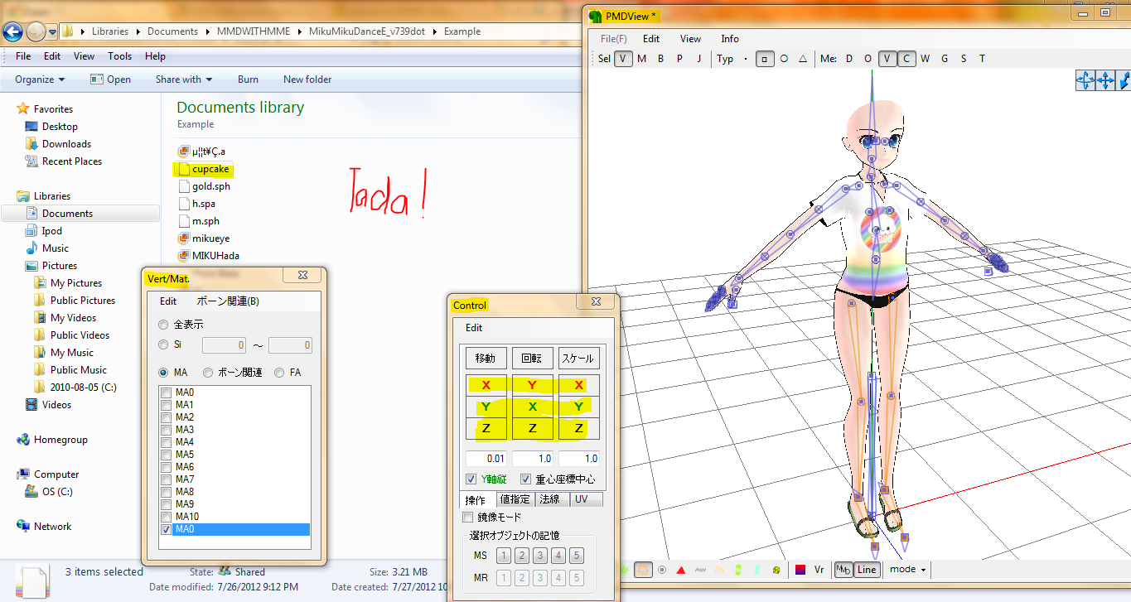The width and height of the screenshot is (1131, 602).
Task: Click the four-arrow pan-view icon in PMDView
Action: tap(1106, 80)
